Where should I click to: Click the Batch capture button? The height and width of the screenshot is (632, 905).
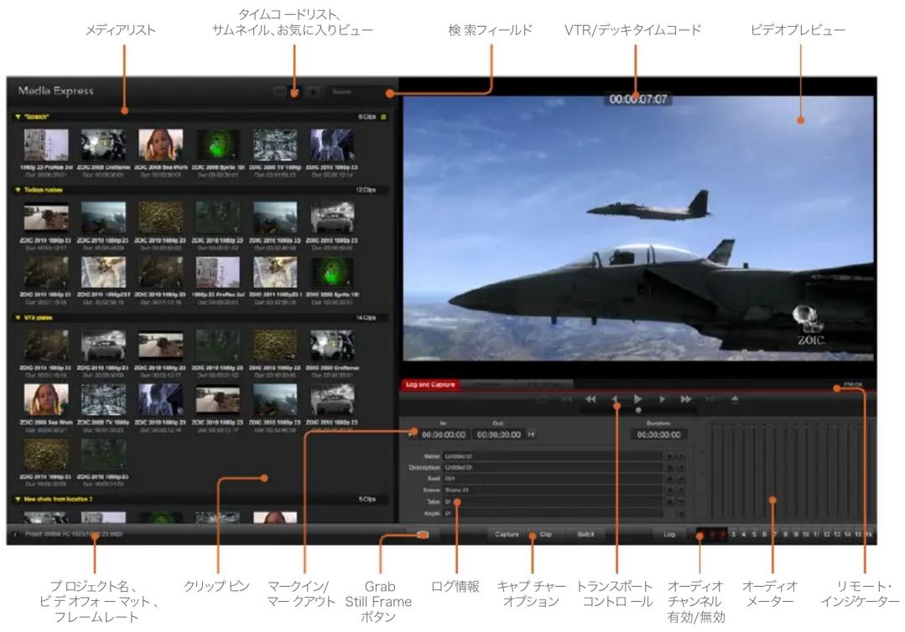click(585, 535)
